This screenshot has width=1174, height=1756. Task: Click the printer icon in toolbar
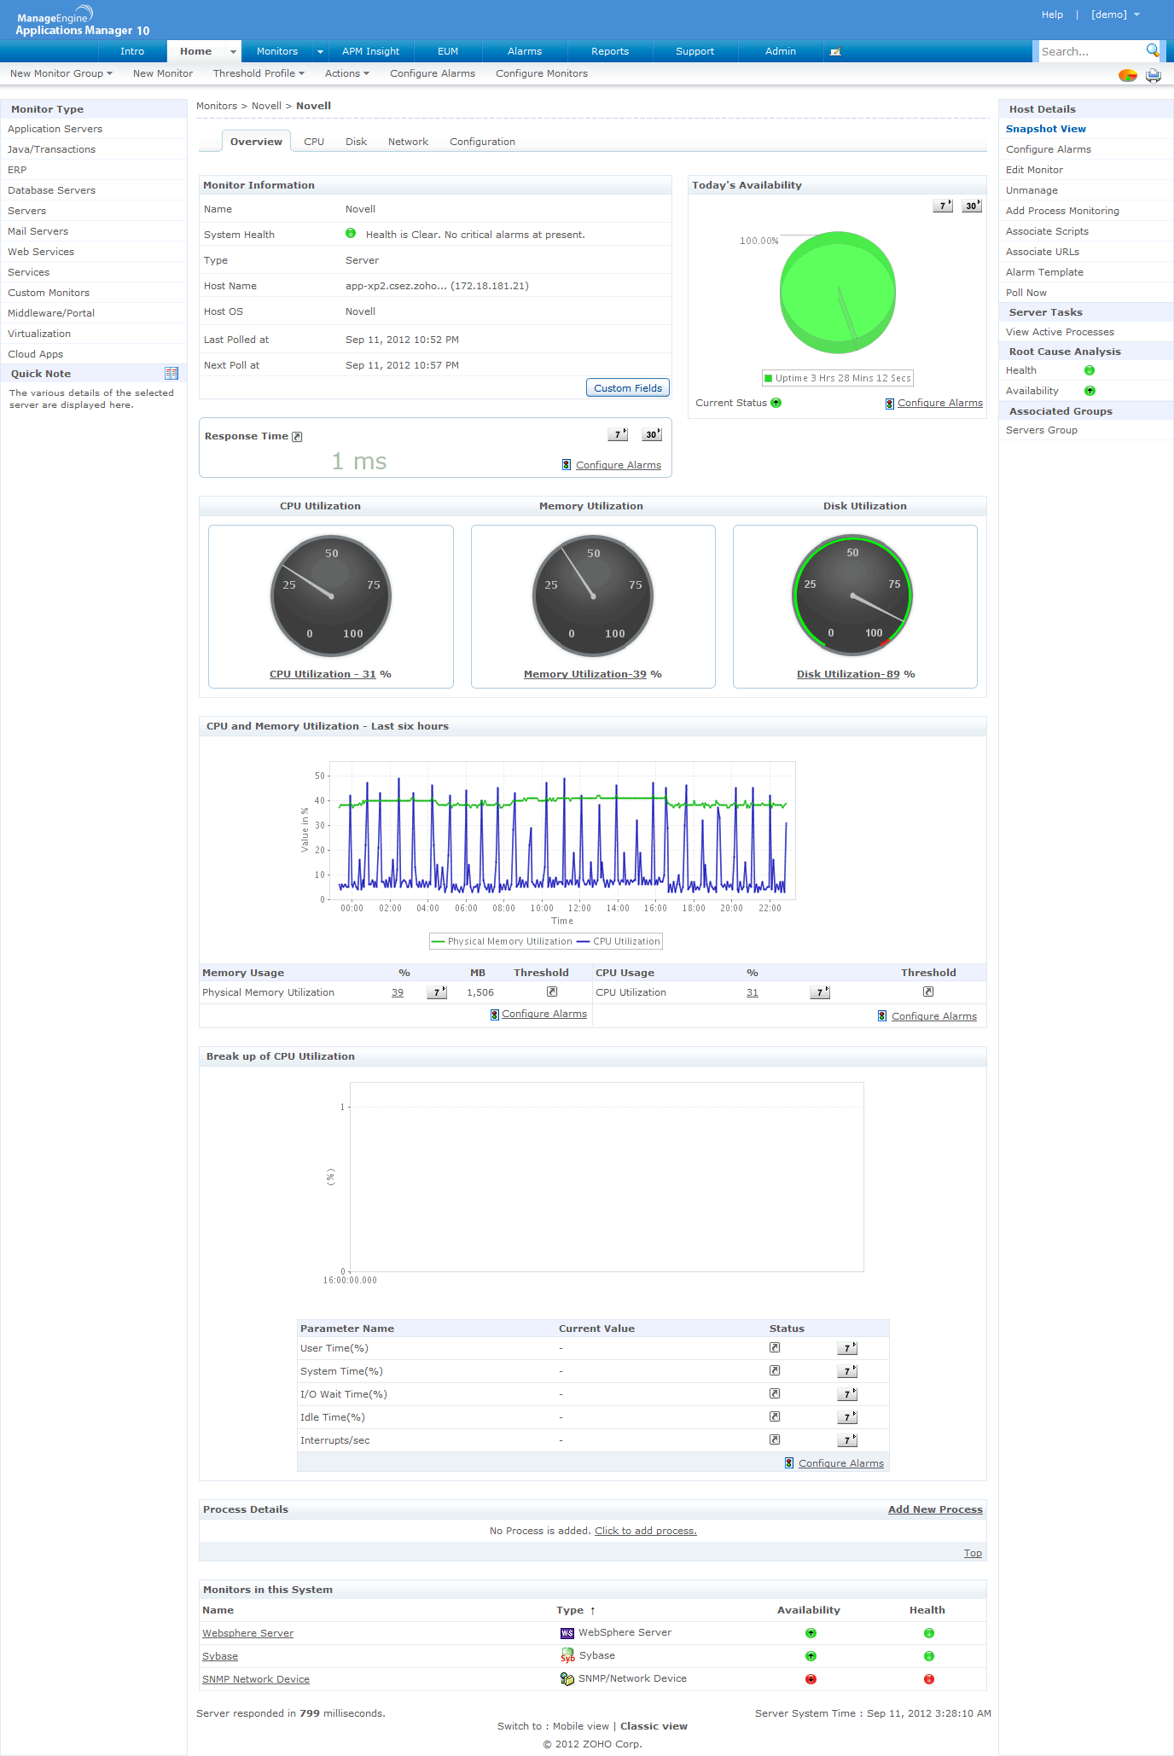(1154, 75)
